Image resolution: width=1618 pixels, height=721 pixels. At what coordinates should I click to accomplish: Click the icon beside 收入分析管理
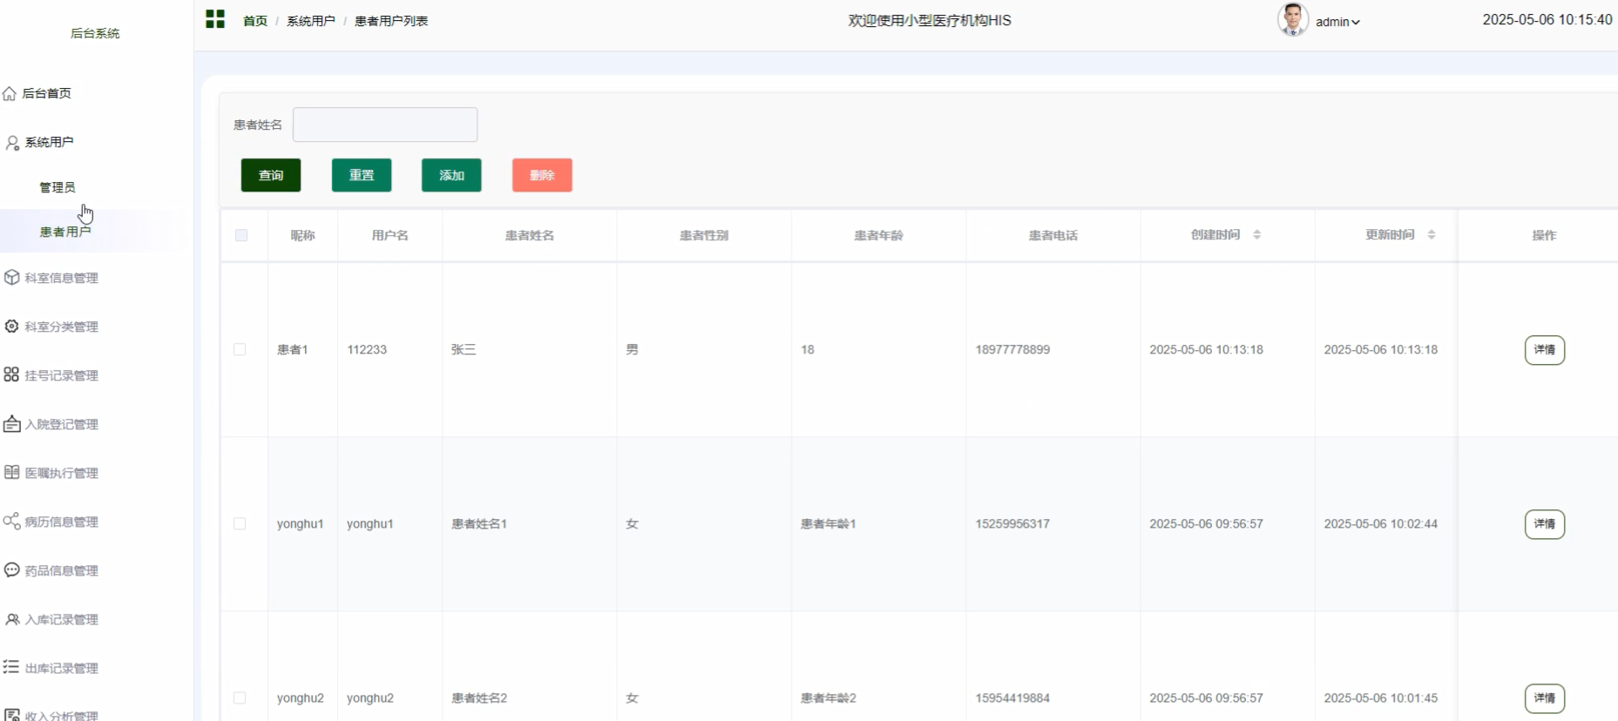[11, 715]
